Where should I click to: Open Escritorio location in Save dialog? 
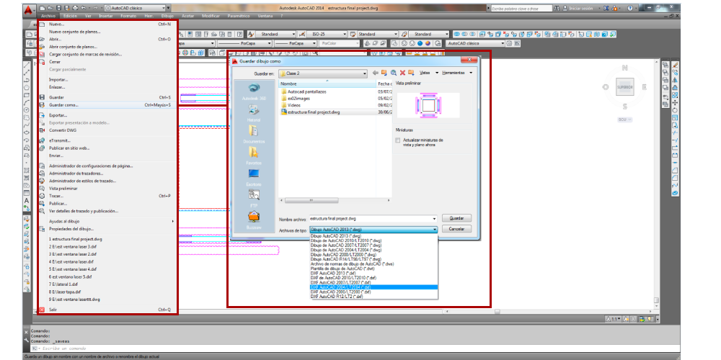point(253,177)
